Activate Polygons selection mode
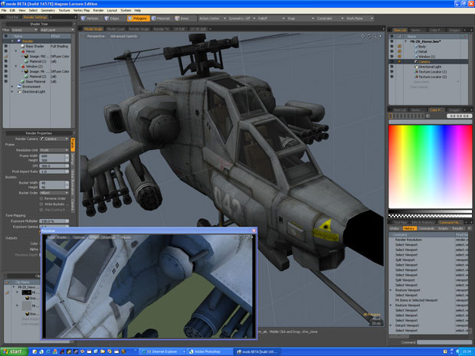This screenshot has height=356, width=475. point(139,18)
